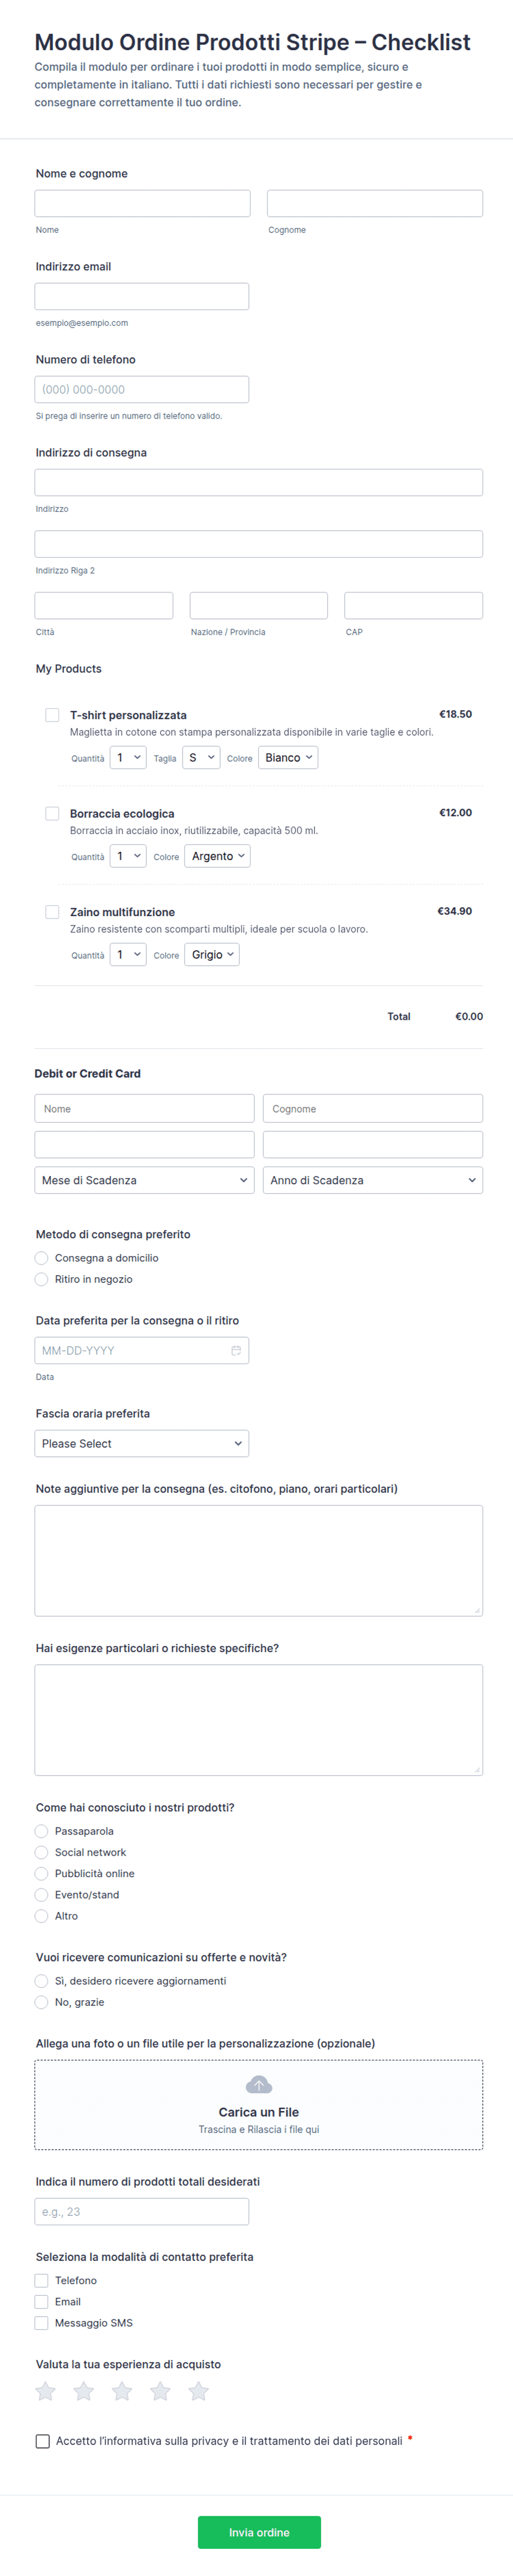Viewport: 513px width, 2576px height.
Task: Click the calendar icon in date field
Action: point(236,1350)
